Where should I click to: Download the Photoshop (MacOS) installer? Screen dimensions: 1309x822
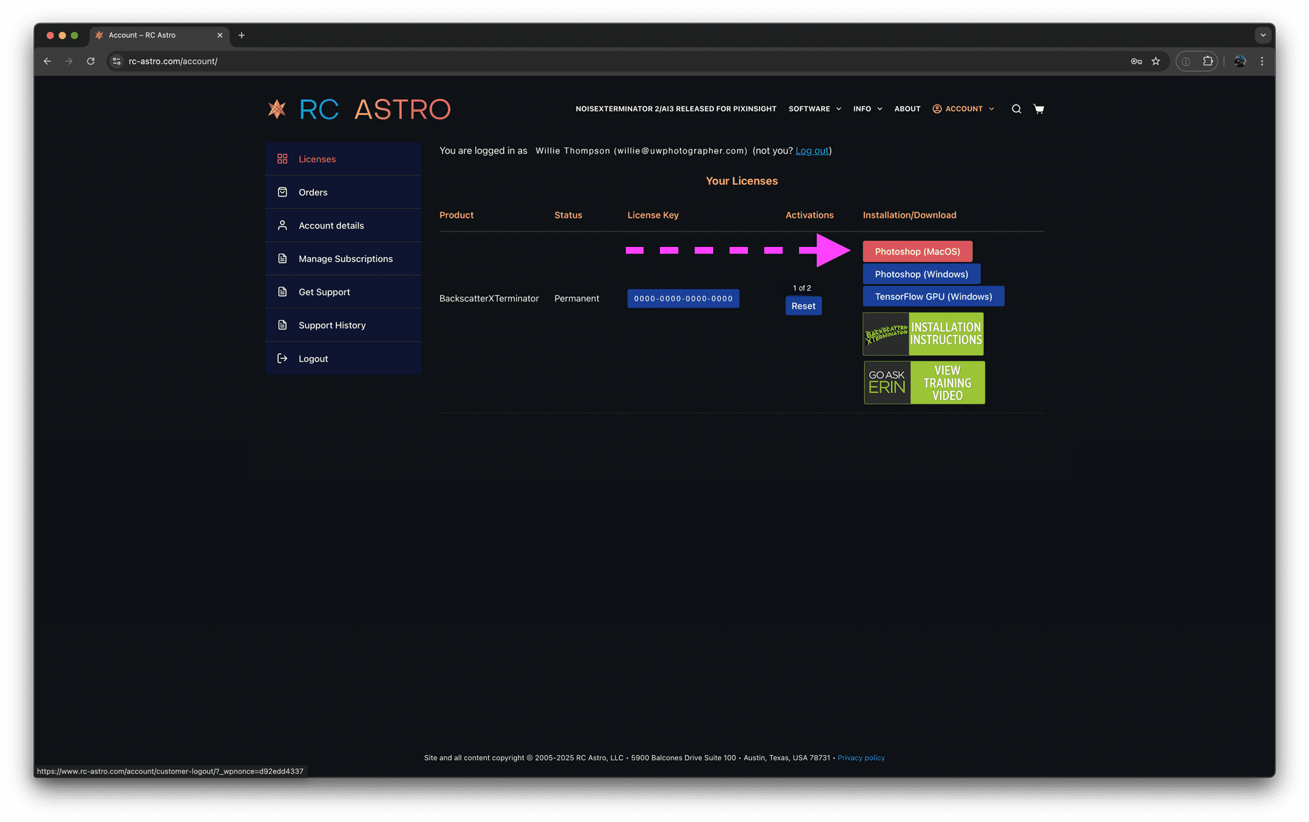(x=917, y=252)
